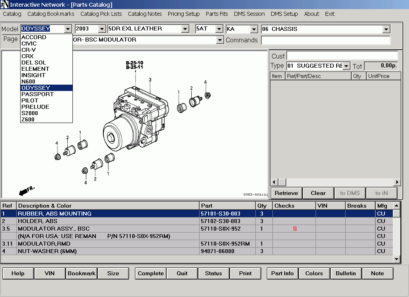Click order list scroll right arrow
The image size is (409, 297).
pos(397,182)
